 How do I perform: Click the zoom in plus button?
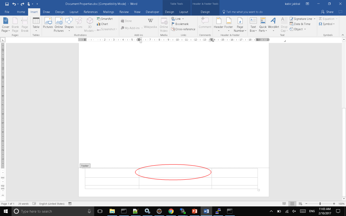334,204
